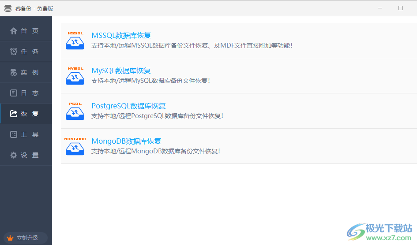
Task: Click the 睿备份 - 免费版 window title
Action: pyautogui.click(x=34, y=9)
